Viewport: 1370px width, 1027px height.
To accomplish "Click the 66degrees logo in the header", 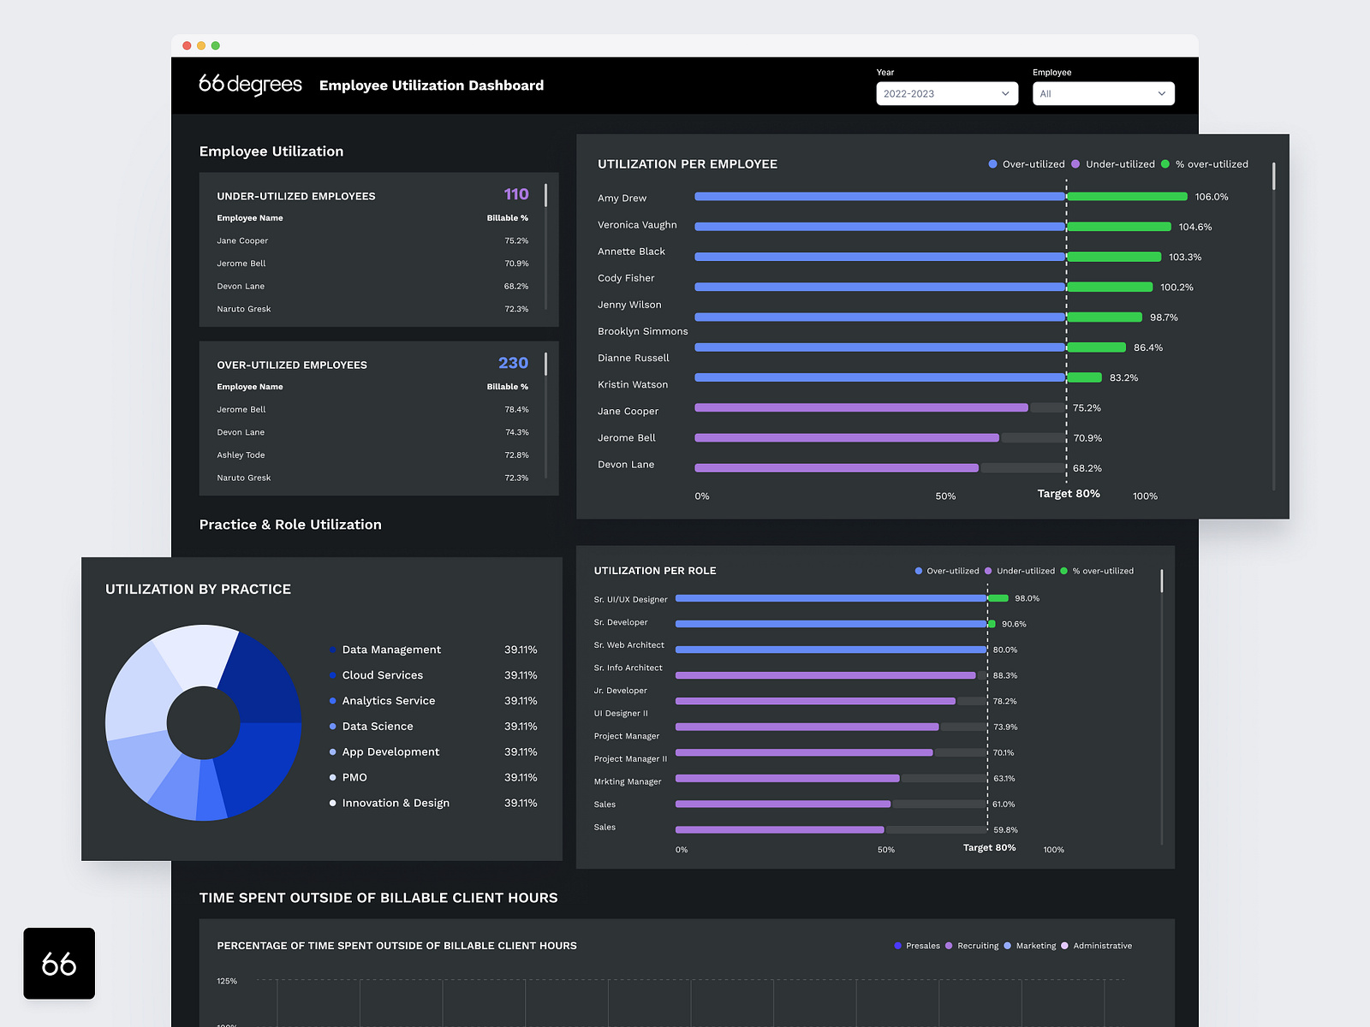I will pyautogui.click(x=250, y=85).
